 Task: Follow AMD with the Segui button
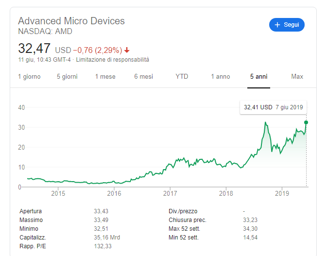(287, 25)
